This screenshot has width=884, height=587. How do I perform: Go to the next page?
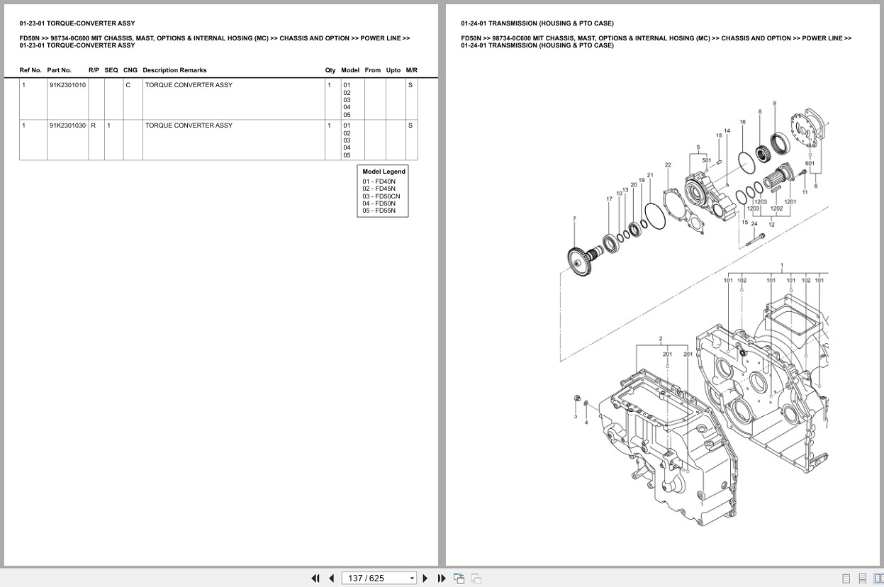coord(425,578)
